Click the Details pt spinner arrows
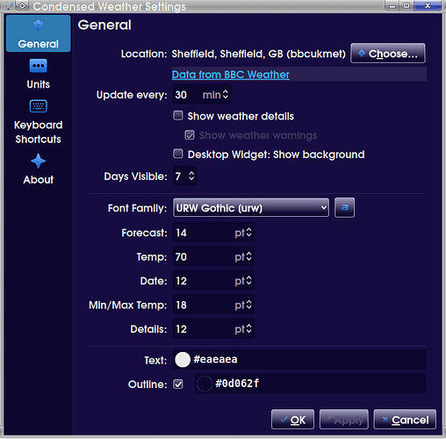Screen dimensions: 446x439 tap(248, 328)
